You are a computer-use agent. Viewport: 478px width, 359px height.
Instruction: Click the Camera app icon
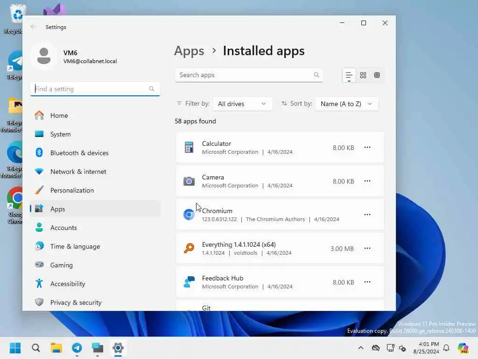point(189,181)
